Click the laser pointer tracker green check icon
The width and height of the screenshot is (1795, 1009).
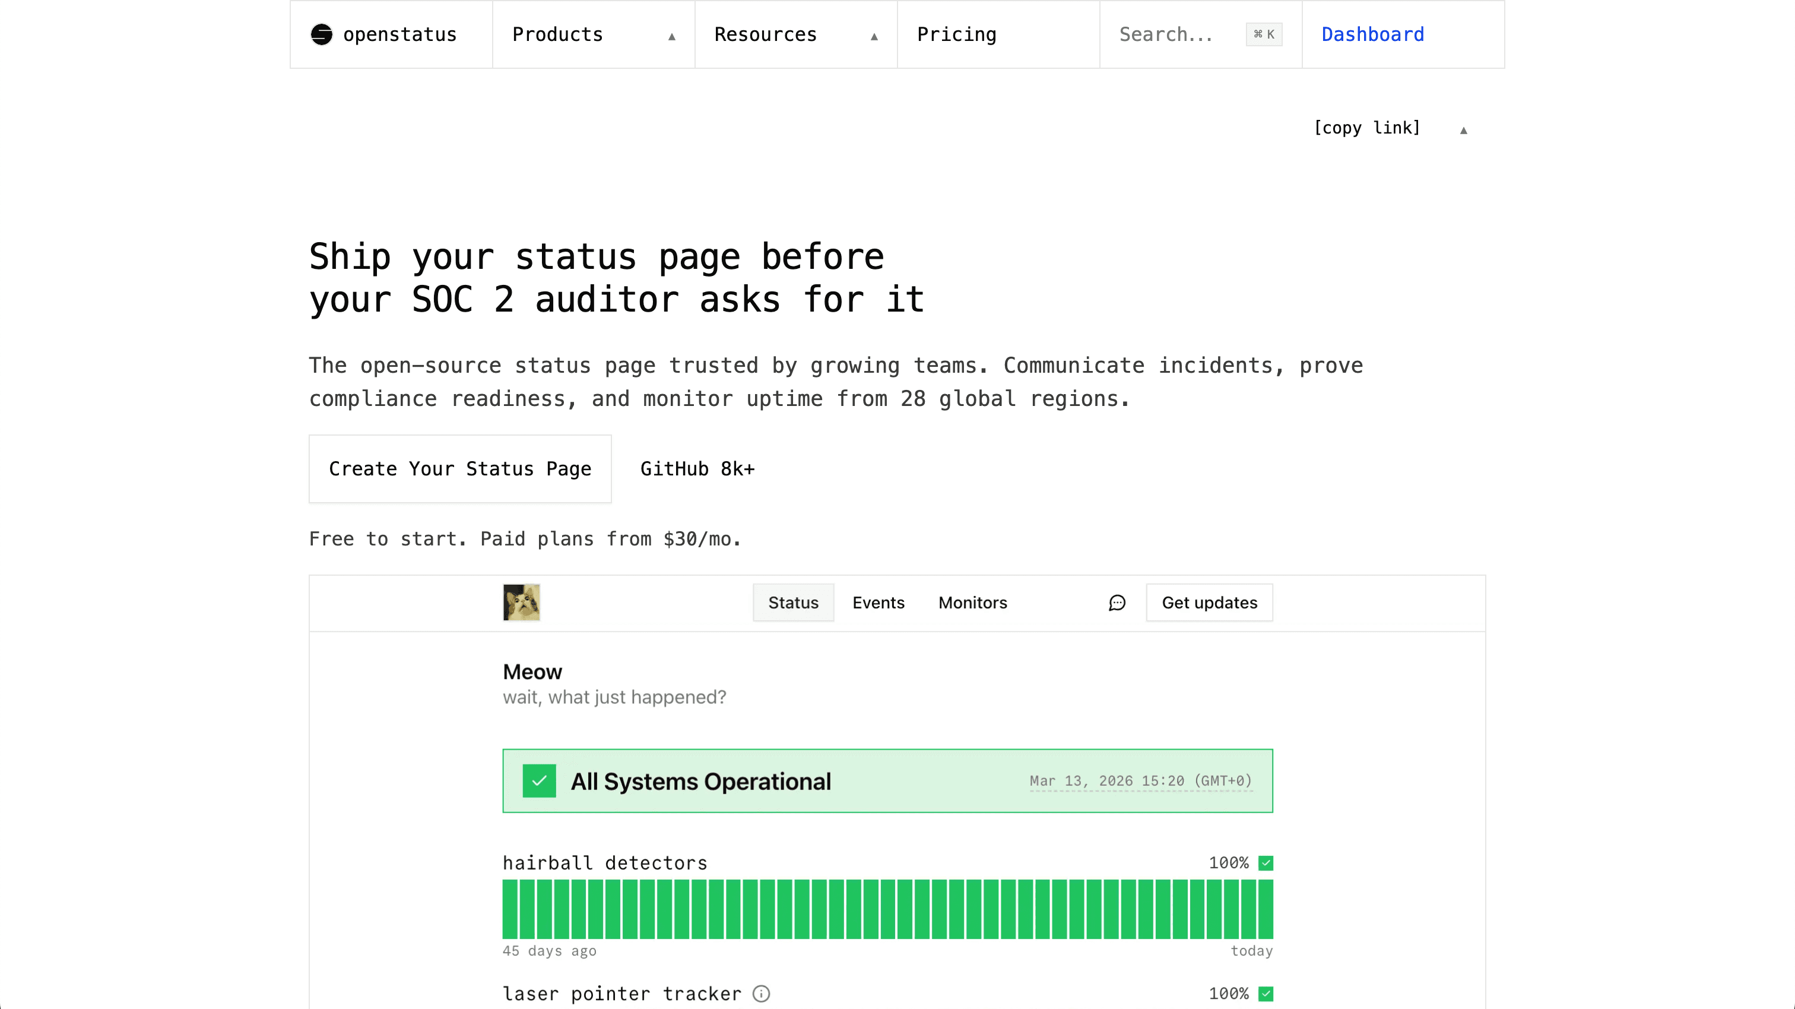coord(1266,994)
